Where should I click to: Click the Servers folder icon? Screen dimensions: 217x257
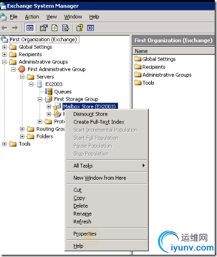pos(31,77)
